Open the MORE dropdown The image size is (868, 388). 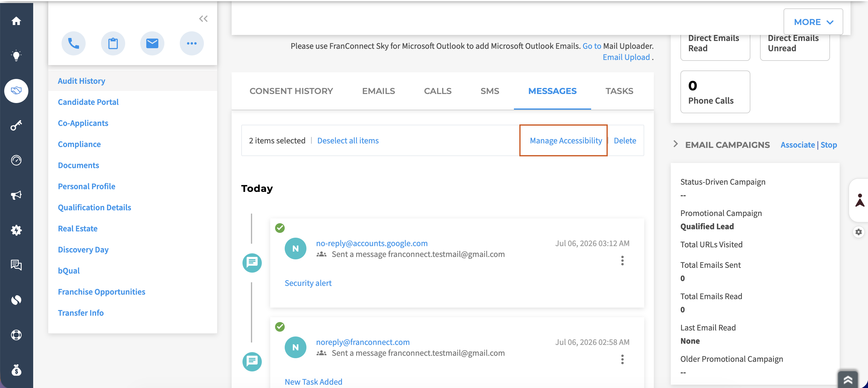click(813, 22)
